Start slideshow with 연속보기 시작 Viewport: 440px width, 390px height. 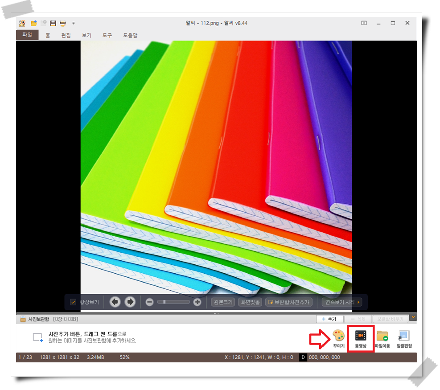click(x=342, y=302)
